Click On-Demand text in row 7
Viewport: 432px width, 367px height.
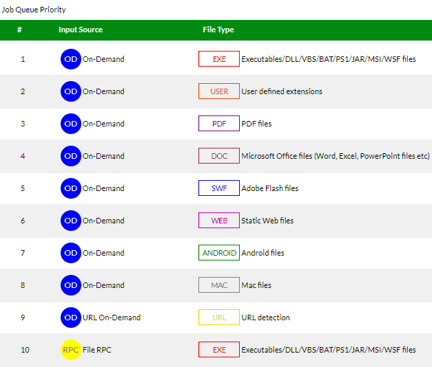tap(103, 253)
